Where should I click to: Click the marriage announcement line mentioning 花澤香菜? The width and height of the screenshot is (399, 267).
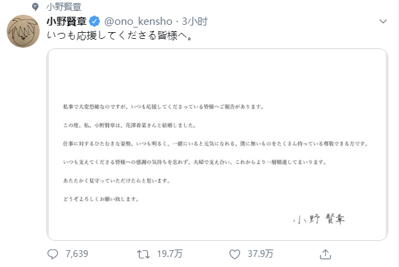pos(130,125)
